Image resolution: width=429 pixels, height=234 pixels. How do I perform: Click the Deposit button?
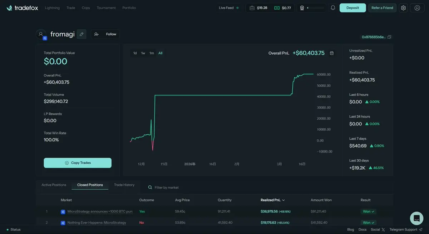pos(352,8)
